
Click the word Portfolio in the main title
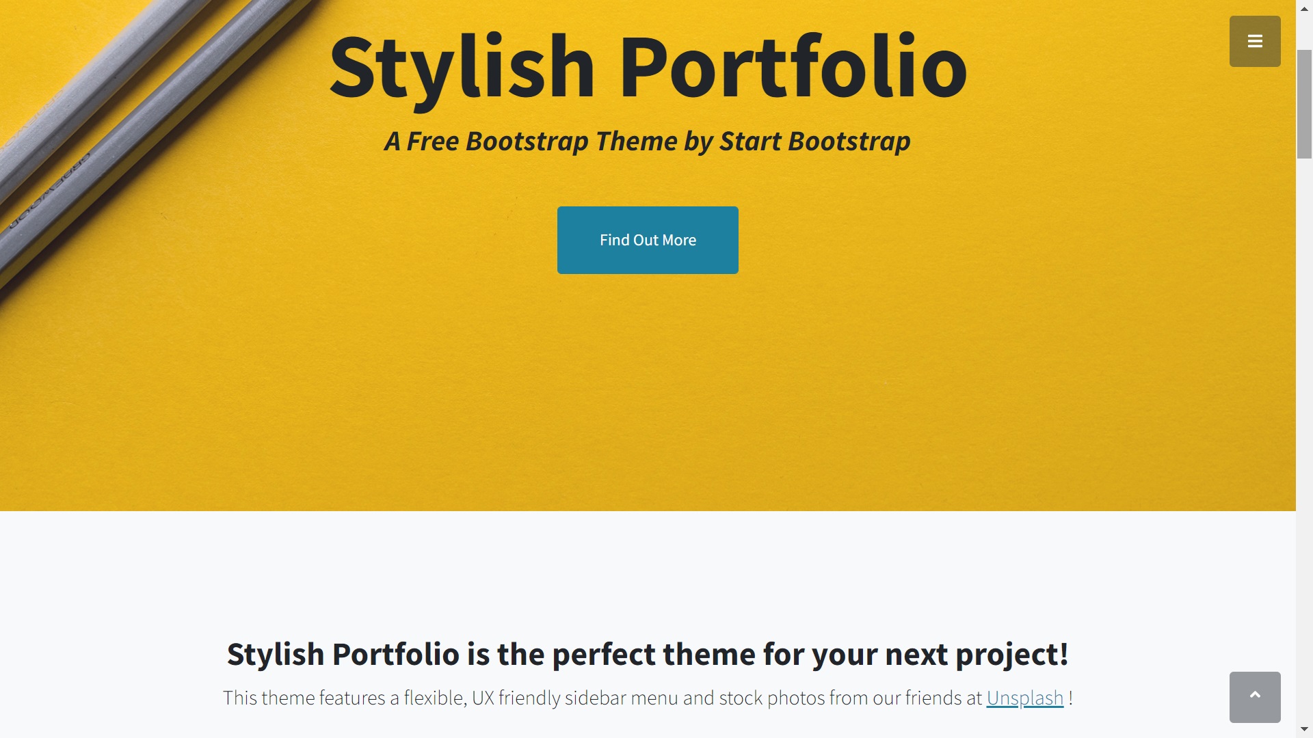click(793, 67)
